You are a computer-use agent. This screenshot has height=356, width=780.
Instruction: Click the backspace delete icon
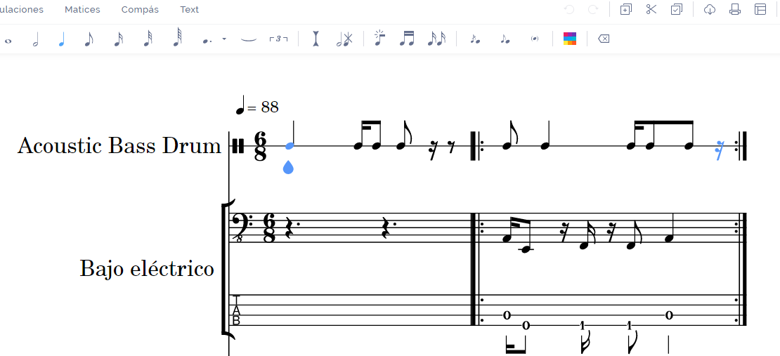(x=603, y=39)
